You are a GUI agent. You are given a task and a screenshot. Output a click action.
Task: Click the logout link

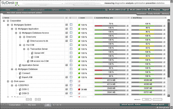(x=166, y=10)
